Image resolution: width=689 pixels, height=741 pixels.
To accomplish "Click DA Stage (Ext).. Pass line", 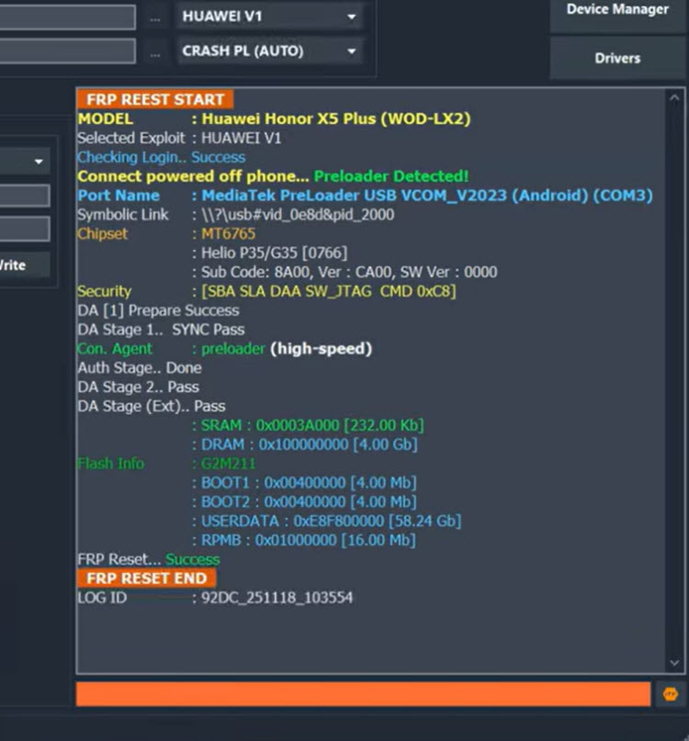I will point(152,406).
